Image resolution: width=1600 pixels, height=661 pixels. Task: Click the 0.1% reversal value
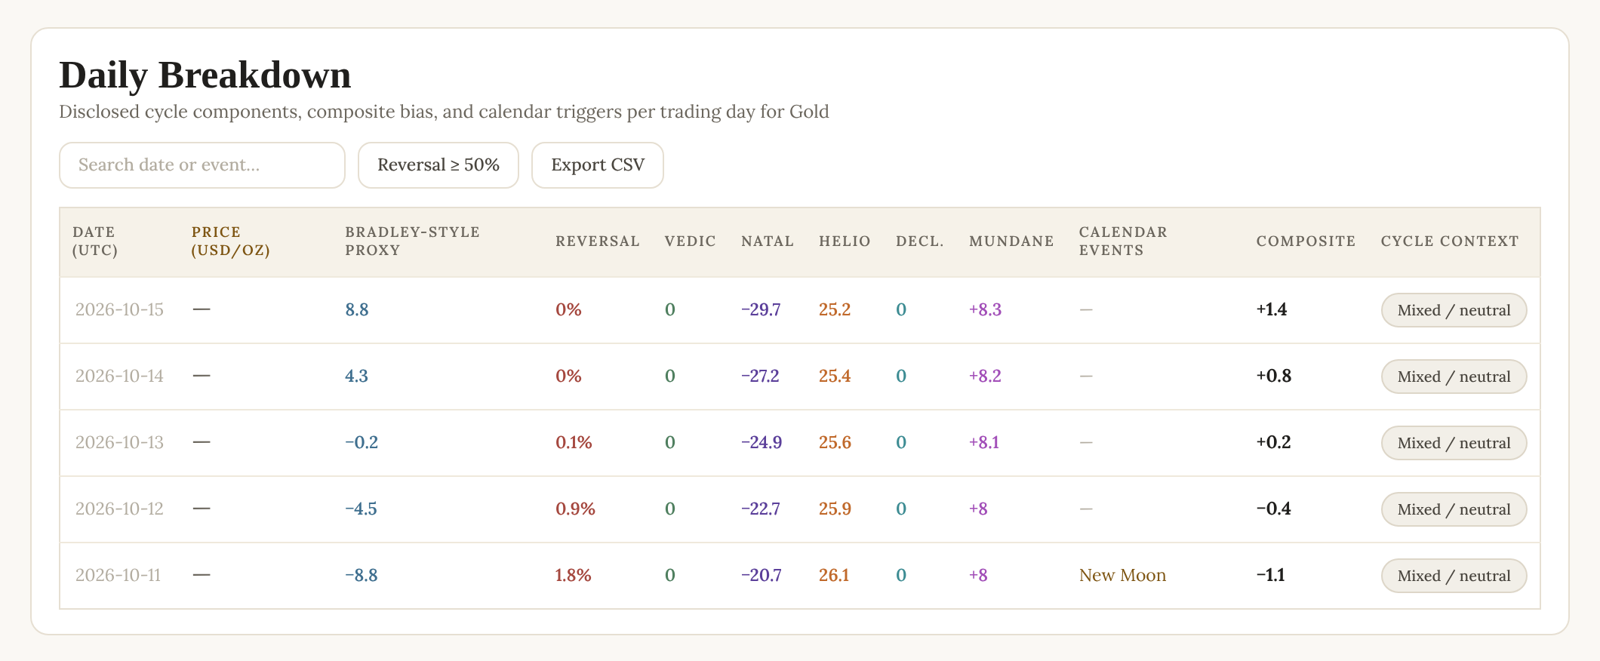(x=574, y=443)
